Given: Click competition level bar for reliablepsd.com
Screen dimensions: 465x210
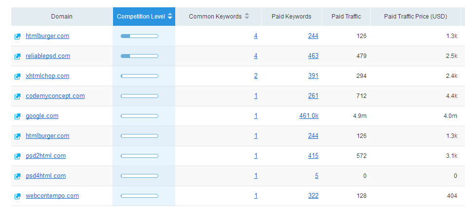Looking at the screenshot, I should (139, 56).
